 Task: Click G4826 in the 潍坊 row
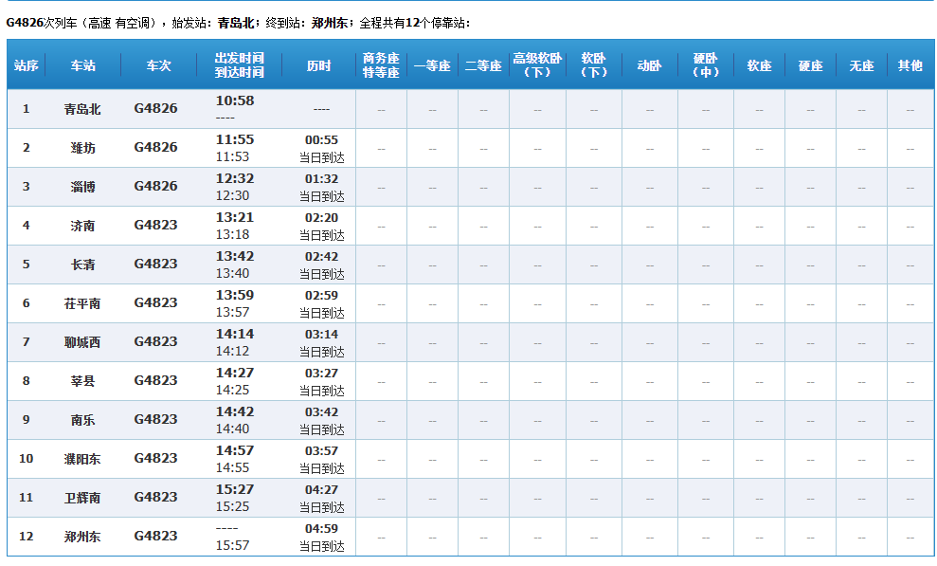tap(155, 148)
